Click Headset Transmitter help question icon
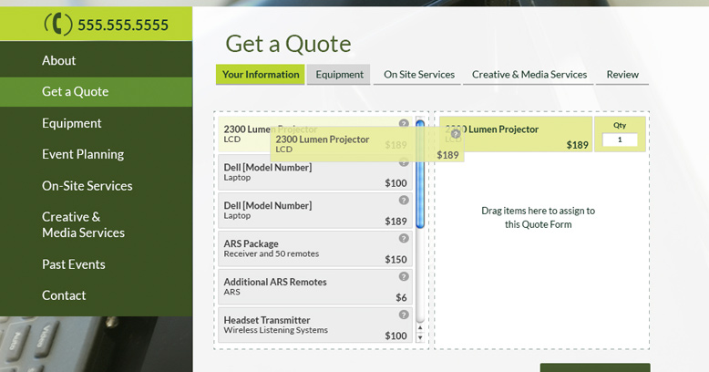This screenshot has width=709, height=372. click(404, 315)
